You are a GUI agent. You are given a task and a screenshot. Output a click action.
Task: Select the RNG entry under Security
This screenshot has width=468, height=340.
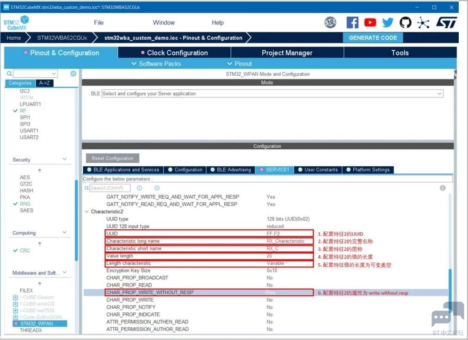coord(25,204)
